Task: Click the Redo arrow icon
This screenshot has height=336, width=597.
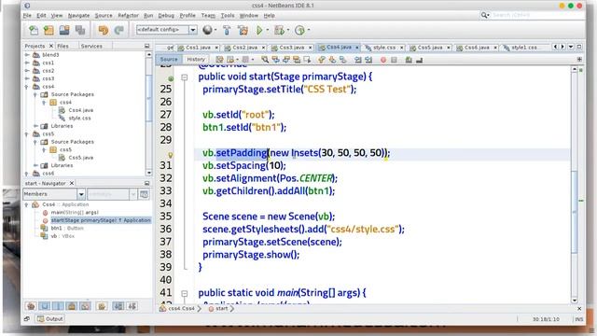Action: (119, 30)
